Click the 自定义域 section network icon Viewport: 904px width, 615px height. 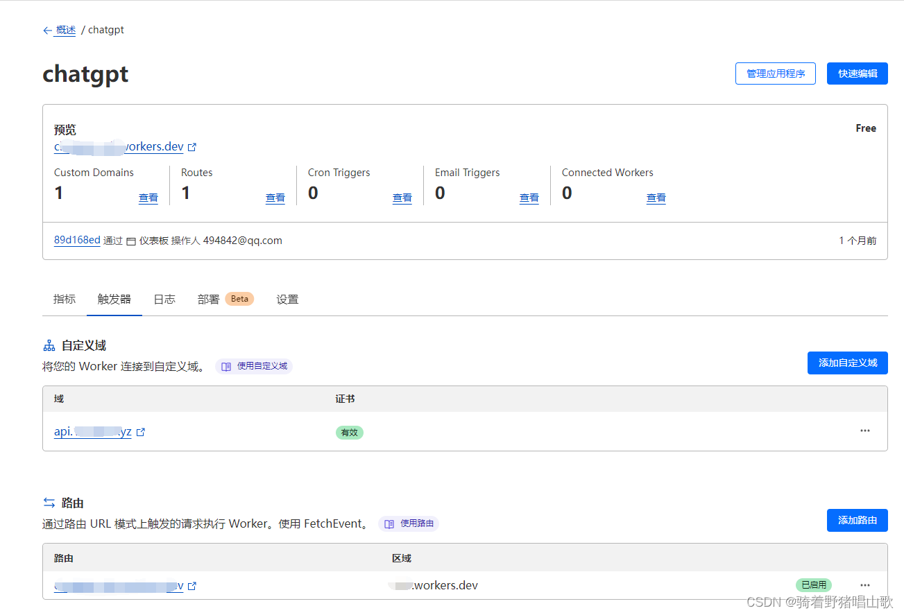click(x=49, y=345)
